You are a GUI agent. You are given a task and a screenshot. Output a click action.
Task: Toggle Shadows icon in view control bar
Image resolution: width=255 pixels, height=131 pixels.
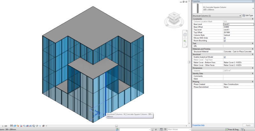21,126
